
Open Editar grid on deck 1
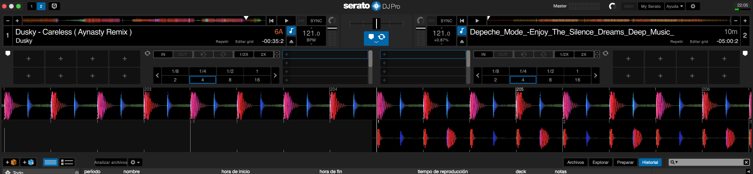244,41
